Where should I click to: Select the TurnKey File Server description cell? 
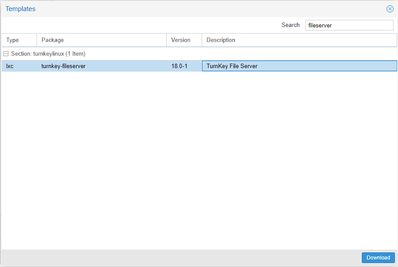(x=232, y=66)
